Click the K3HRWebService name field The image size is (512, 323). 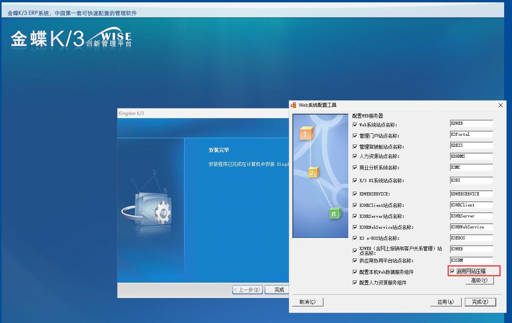pyautogui.click(x=471, y=227)
